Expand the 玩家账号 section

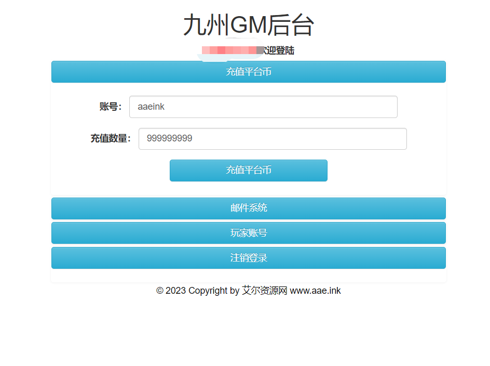tap(249, 233)
